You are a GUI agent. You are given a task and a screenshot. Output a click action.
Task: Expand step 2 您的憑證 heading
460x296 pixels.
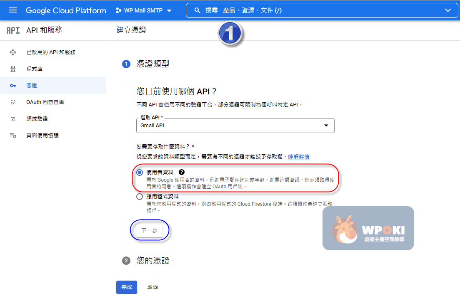pyautogui.click(x=153, y=261)
